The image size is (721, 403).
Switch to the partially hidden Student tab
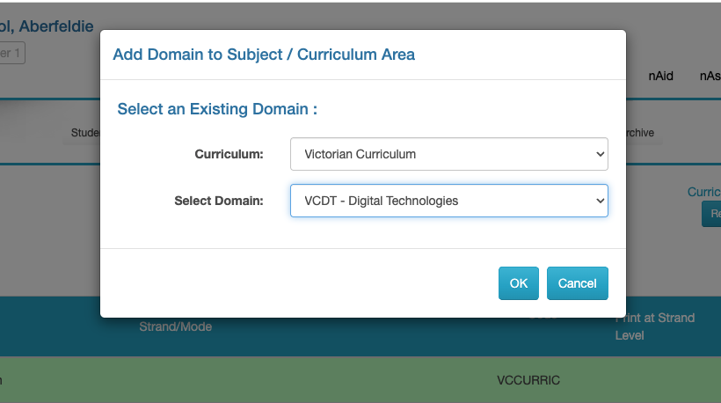click(x=86, y=133)
